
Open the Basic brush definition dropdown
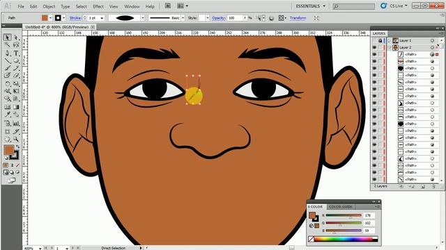[183, 18]
